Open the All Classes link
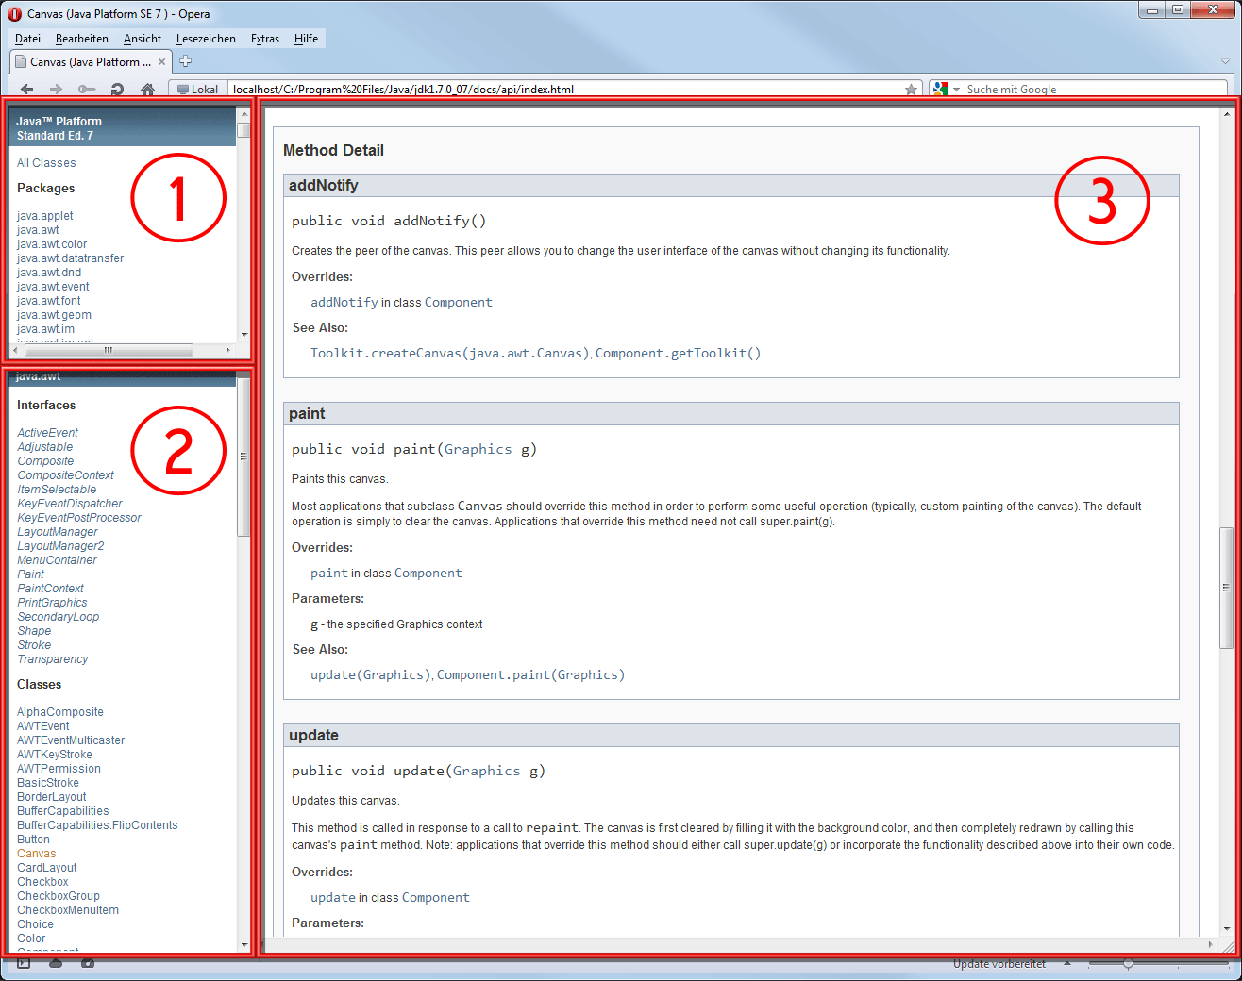The width and height of the screenshot is (1242, 981). (x=46, y=163)
